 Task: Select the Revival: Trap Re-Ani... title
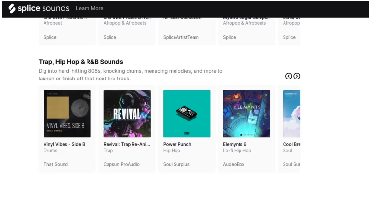click(127, 144)
